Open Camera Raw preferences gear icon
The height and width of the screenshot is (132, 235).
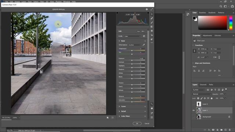tap(147, 9)
